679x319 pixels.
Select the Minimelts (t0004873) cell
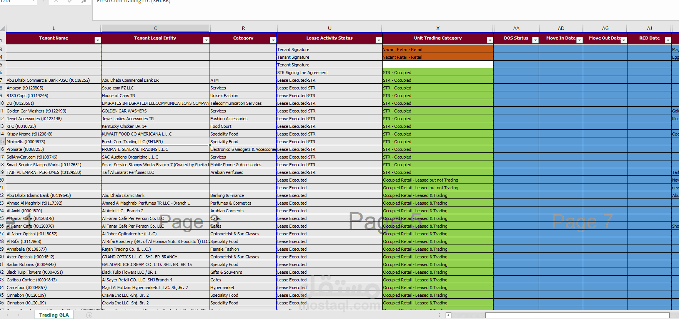click(54, 142)
